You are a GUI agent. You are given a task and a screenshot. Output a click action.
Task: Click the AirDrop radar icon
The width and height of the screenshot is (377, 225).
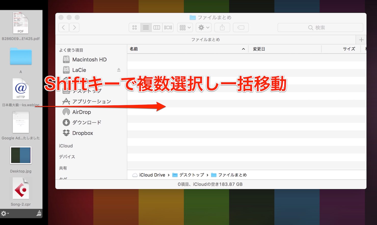tap(66, 112)
